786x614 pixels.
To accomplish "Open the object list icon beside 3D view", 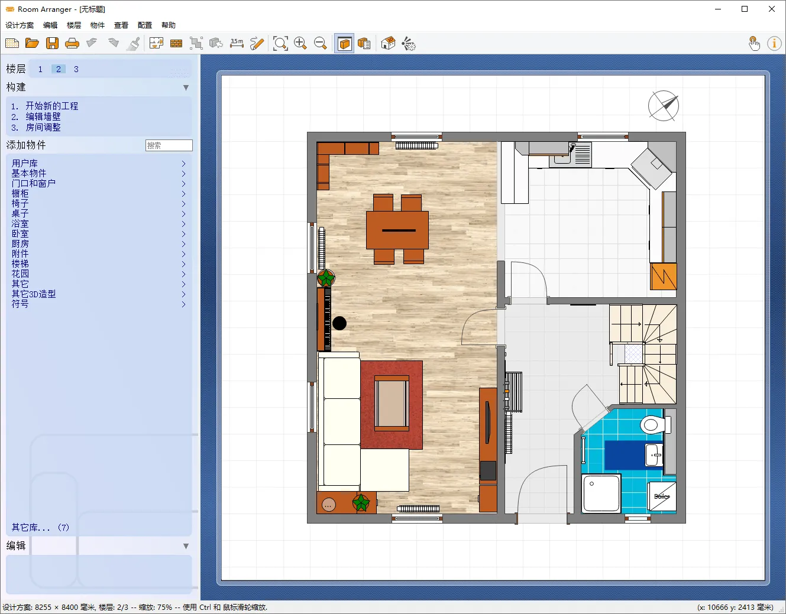I will (x=364, y=43).
